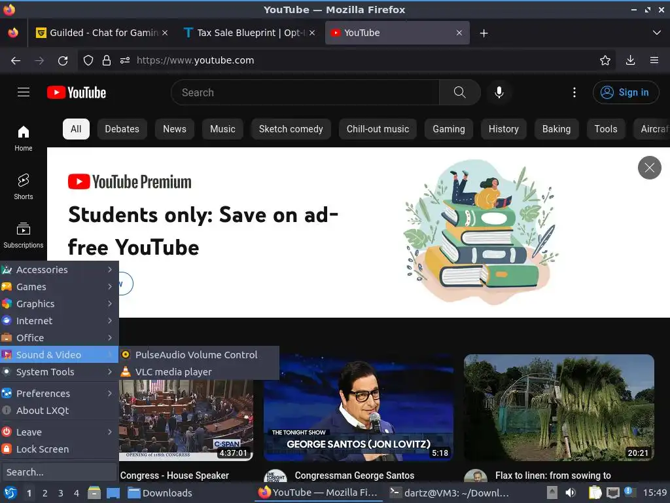Expand Accessories submenu
The image size is (670, 503).
point(60,270)
